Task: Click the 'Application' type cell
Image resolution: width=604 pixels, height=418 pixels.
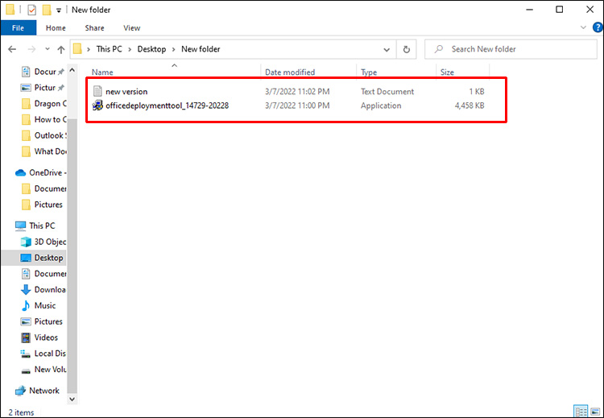Action: pos(381,106)
